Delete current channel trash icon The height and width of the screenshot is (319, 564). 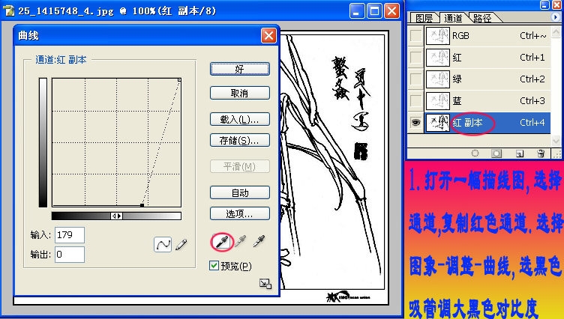tap(541, 154)
